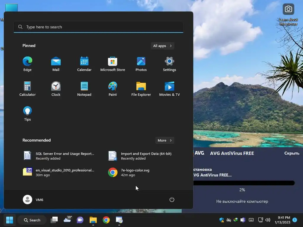This screenshot has width=303, height=227.
Task: Open Microsoft Store from pinned apps
Action: pos(113,64)
